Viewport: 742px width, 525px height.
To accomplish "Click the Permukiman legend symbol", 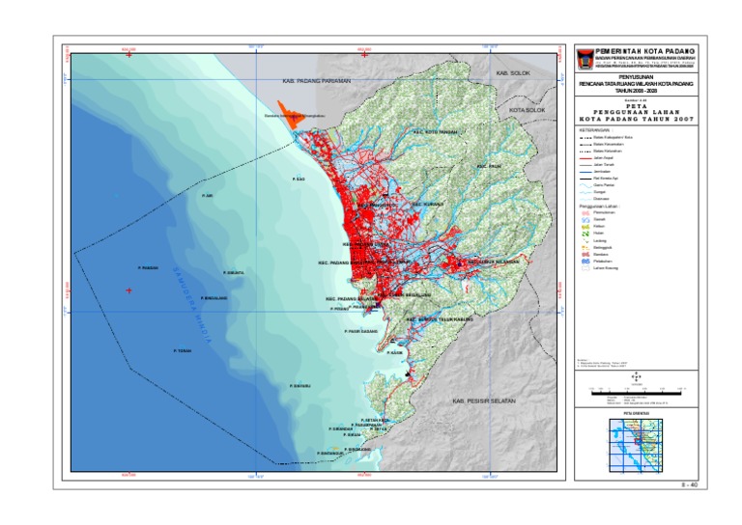I will 585,212.
